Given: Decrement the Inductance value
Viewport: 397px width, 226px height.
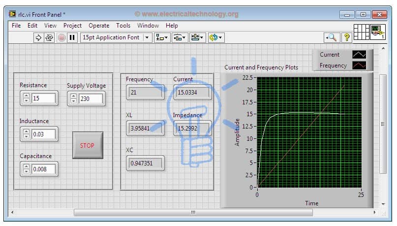Looking at the screenshot, I should (27, 136).
